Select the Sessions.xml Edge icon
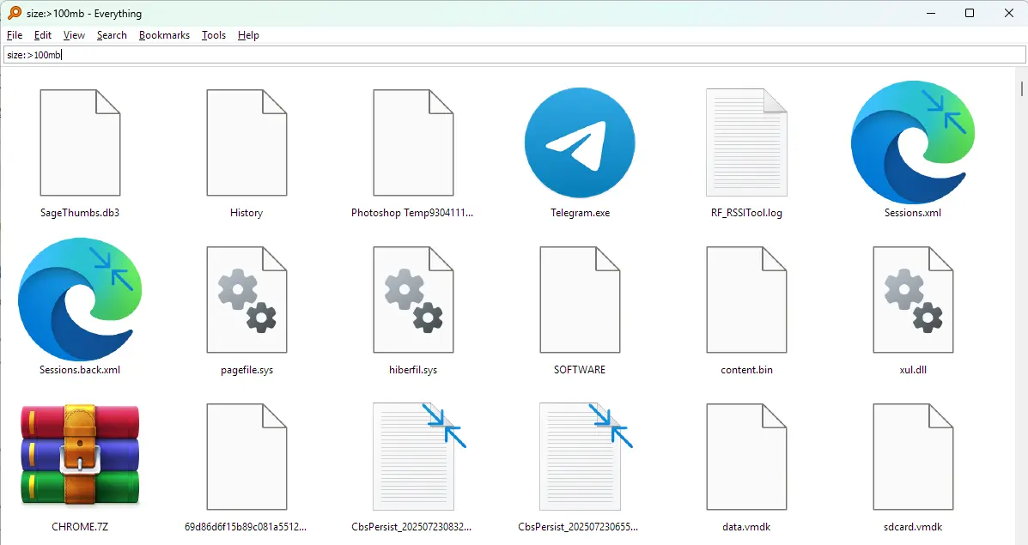This screenshot has height=545, width=1028. pos(913,142)
